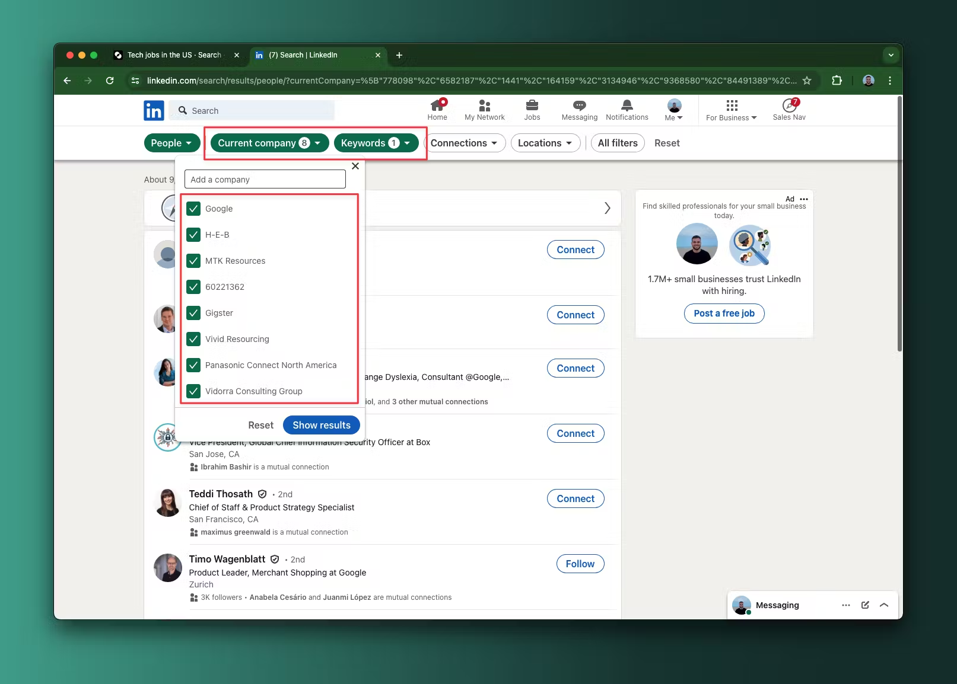Viewport: 957px width, 684px height.
Task: Uncheck the Gigster company checkbox
Action: (193, 313)
